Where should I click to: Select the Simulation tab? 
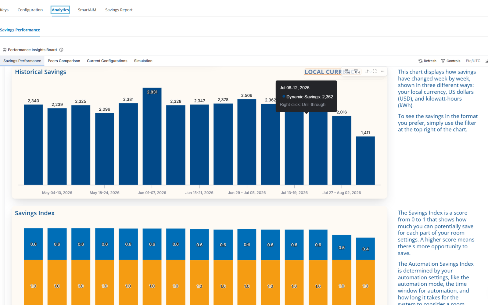[143, 61]
